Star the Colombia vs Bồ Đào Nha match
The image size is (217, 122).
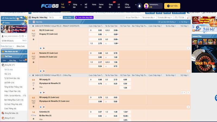click(33, 119)
